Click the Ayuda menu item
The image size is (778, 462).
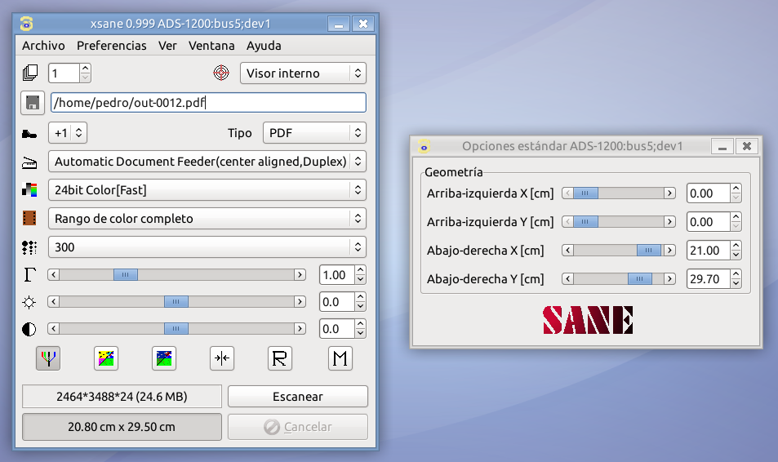coord(264,46)
